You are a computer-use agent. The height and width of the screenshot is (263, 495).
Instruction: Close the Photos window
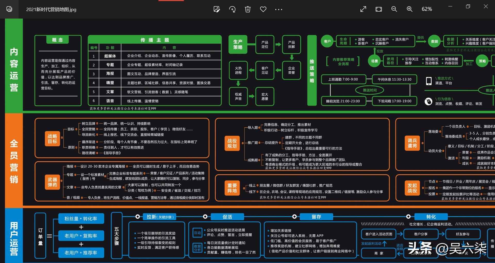486,6
